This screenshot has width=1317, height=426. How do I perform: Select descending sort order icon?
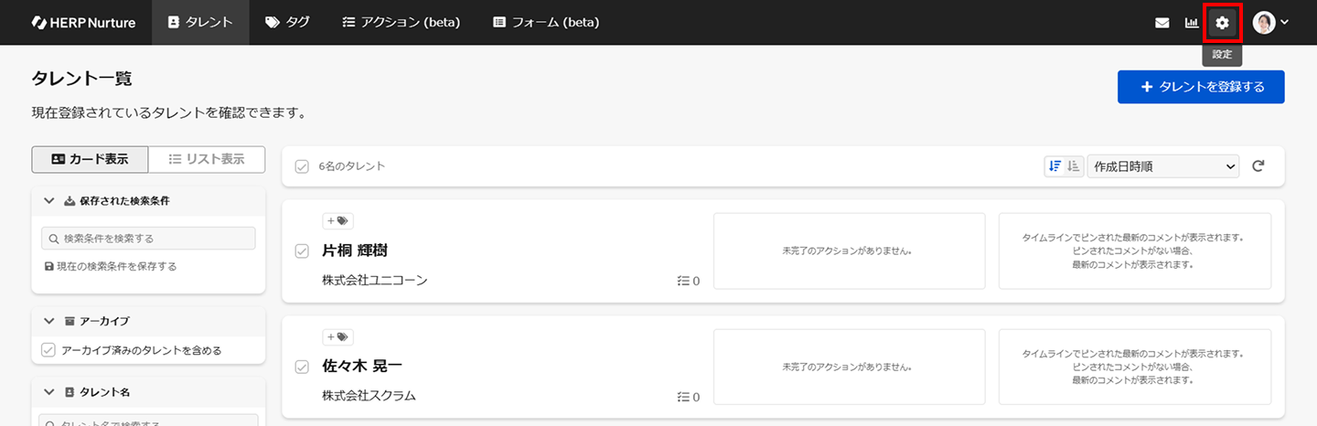tap(1055, 166)
